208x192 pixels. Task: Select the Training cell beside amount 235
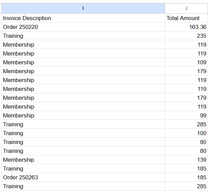click(83, 36)
